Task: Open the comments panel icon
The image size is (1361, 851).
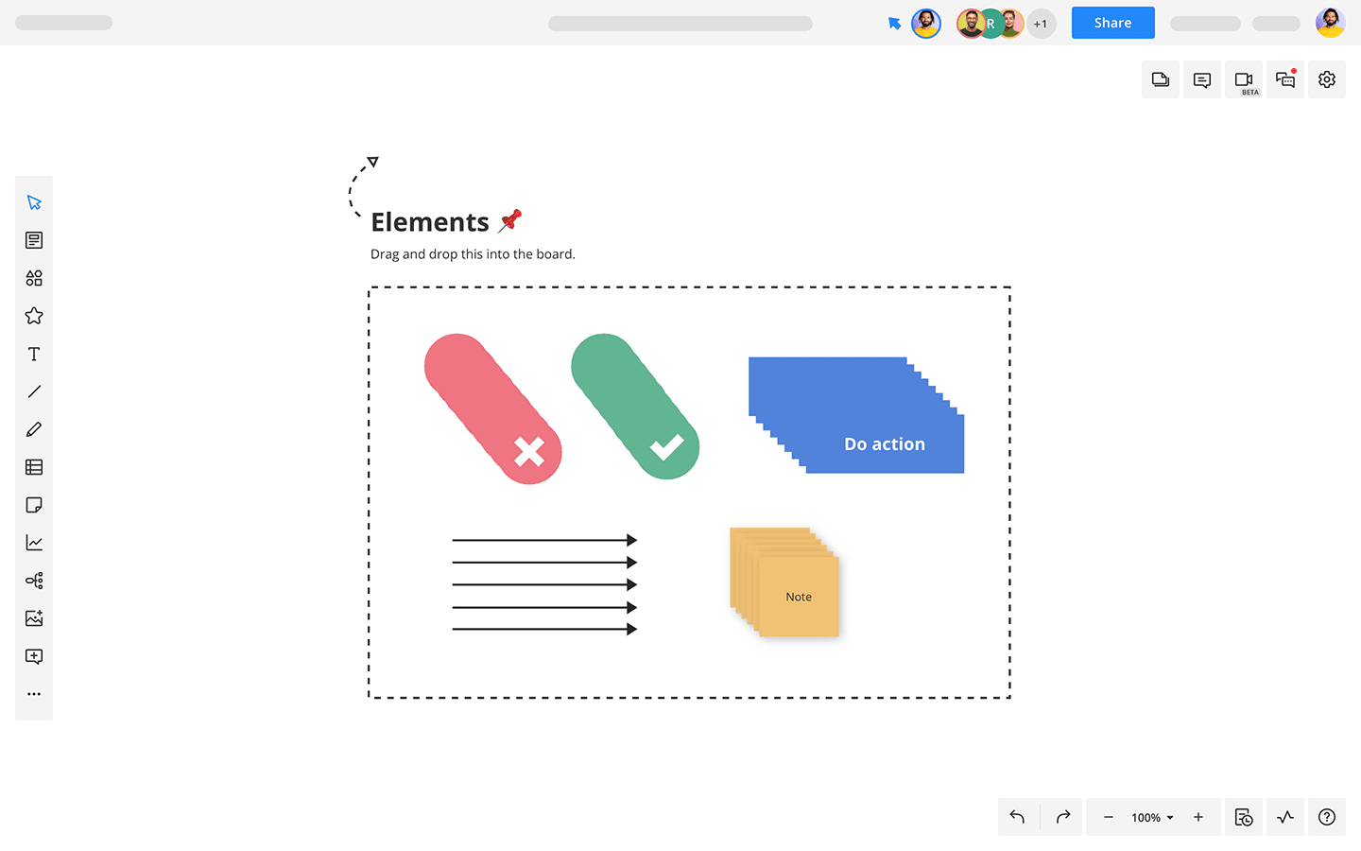Action: [x=1202, y=79]
